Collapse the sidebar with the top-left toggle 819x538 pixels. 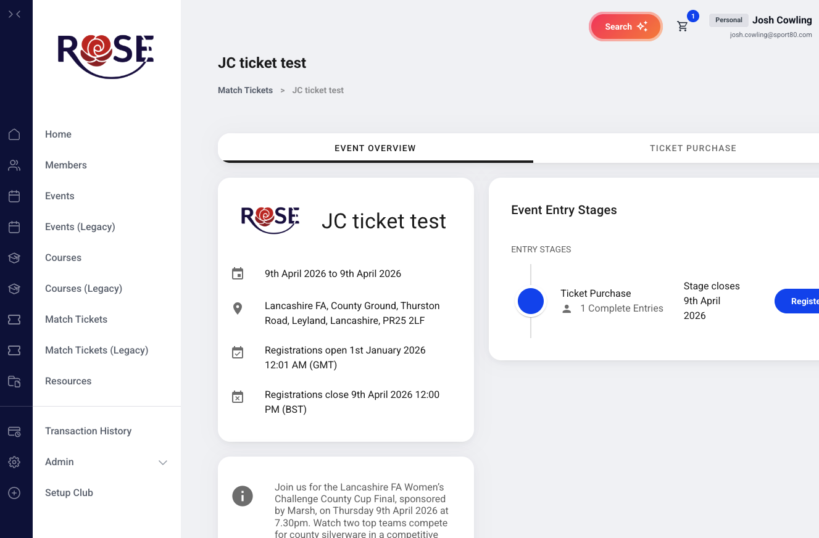[15, 14]
